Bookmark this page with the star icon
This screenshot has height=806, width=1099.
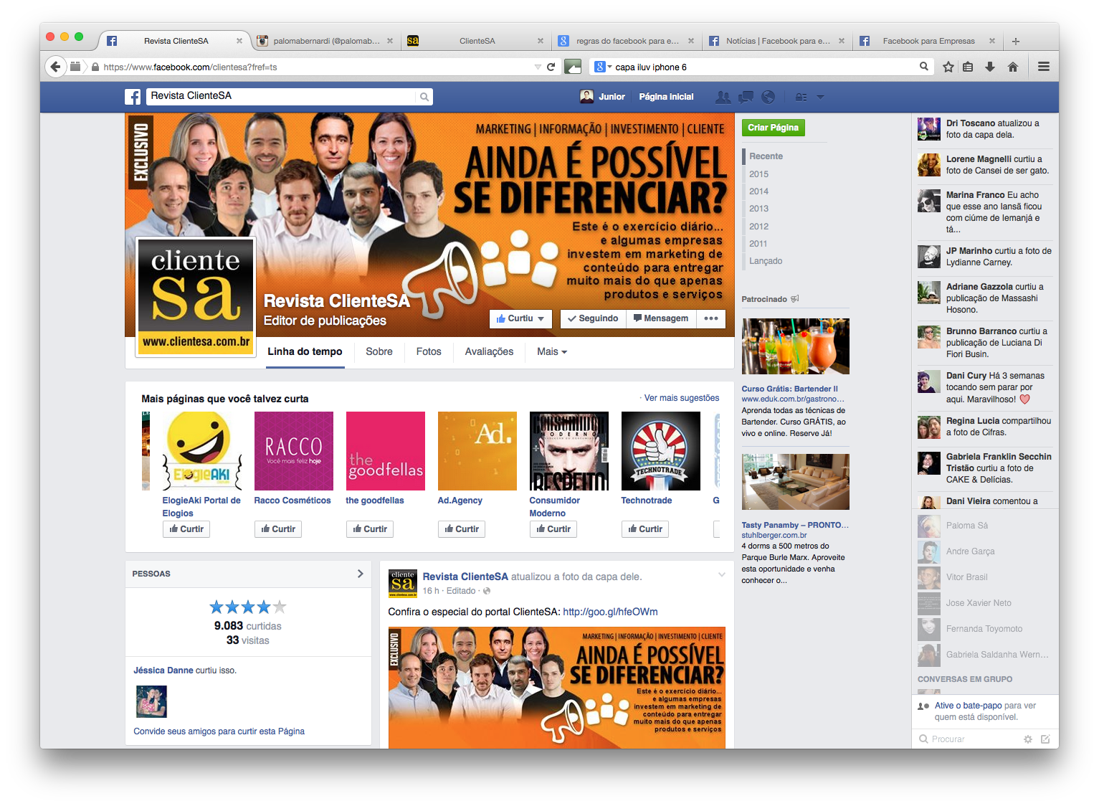click(x=948, y=67)
